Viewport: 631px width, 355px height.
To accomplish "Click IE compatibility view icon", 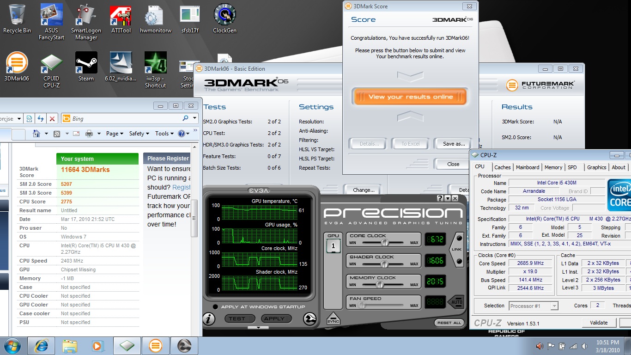I will pyautogui.click(x=30, y=119).
